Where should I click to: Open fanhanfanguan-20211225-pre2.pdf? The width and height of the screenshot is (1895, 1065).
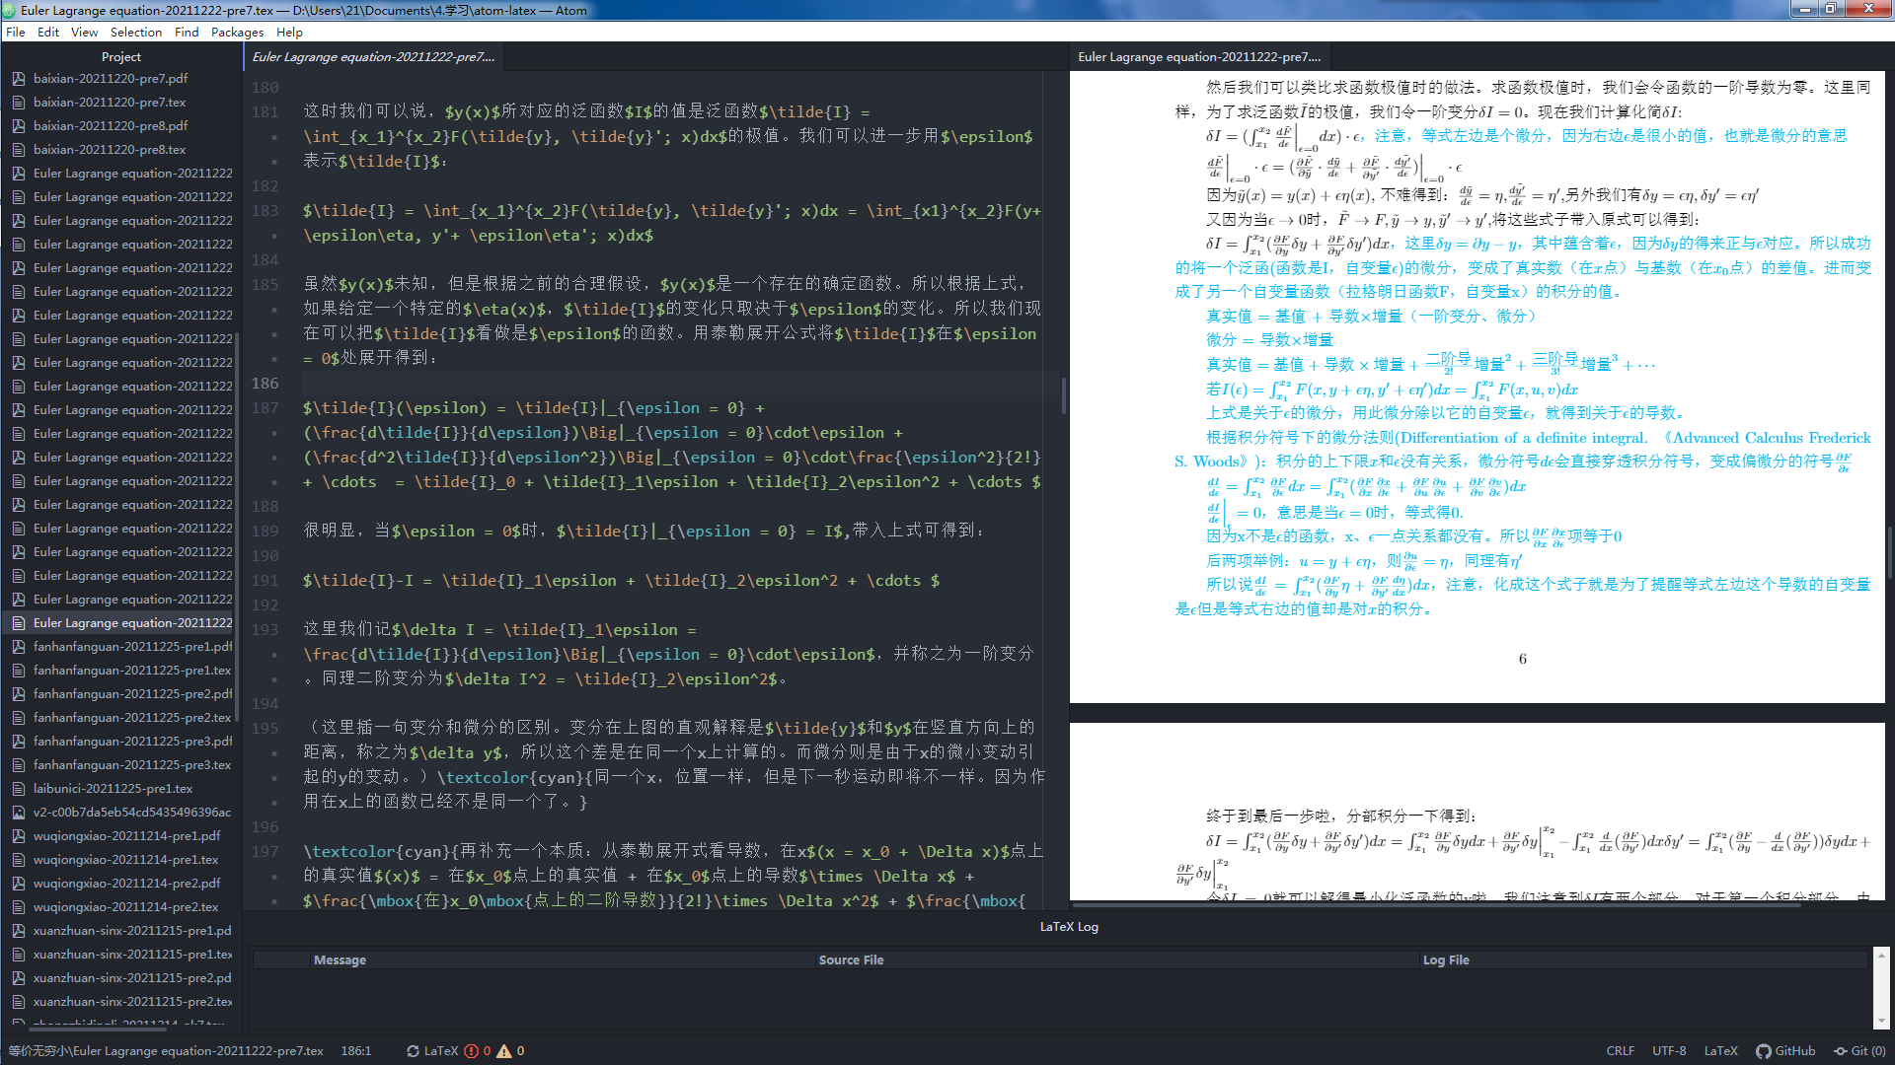click(133, 694)
